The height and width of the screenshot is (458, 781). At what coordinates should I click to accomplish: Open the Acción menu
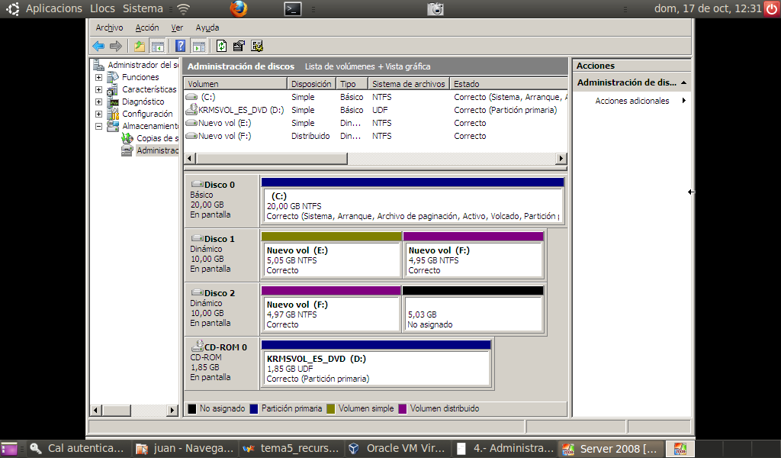[x=147, y=28]
